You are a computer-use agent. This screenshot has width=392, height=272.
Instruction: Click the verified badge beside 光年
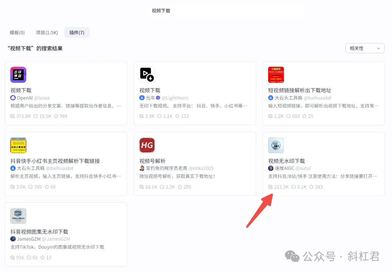click(x=158, y=98)
